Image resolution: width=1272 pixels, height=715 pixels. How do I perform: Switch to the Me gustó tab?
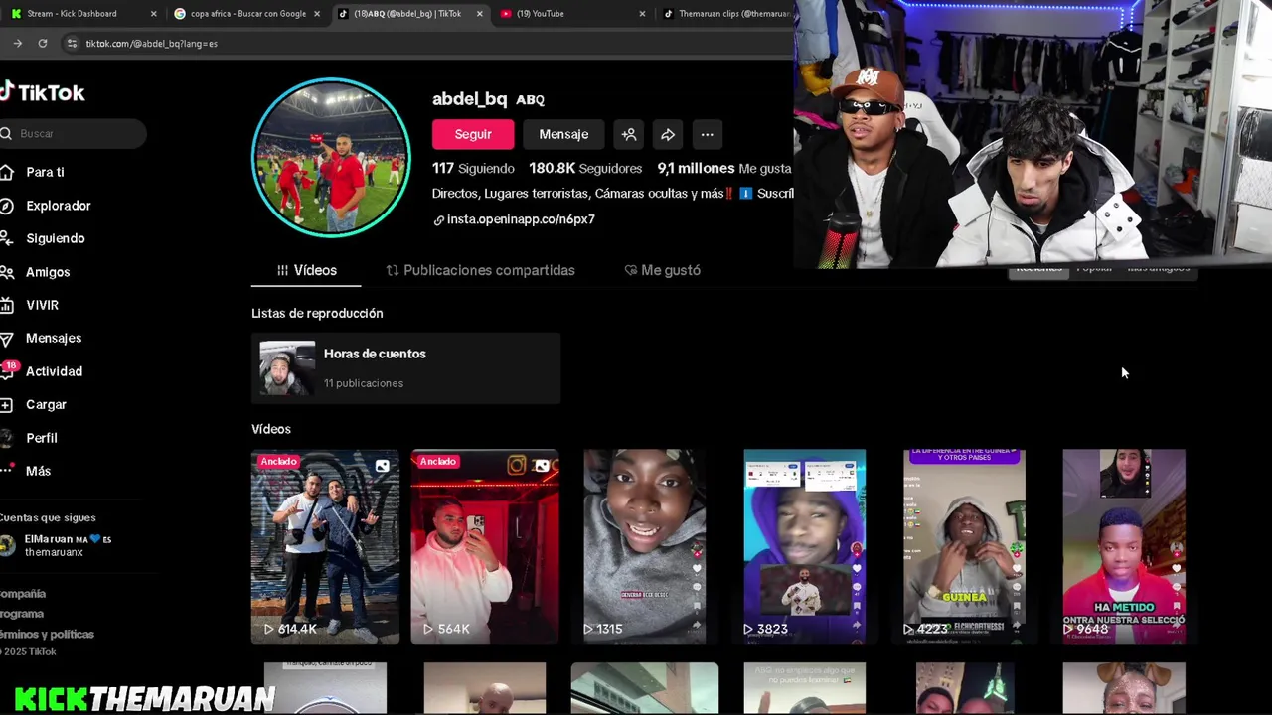pyautogui.click(x=662, y=270)
